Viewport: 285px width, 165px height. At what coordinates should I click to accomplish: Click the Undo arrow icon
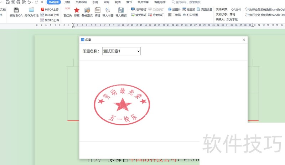point(29,2)
